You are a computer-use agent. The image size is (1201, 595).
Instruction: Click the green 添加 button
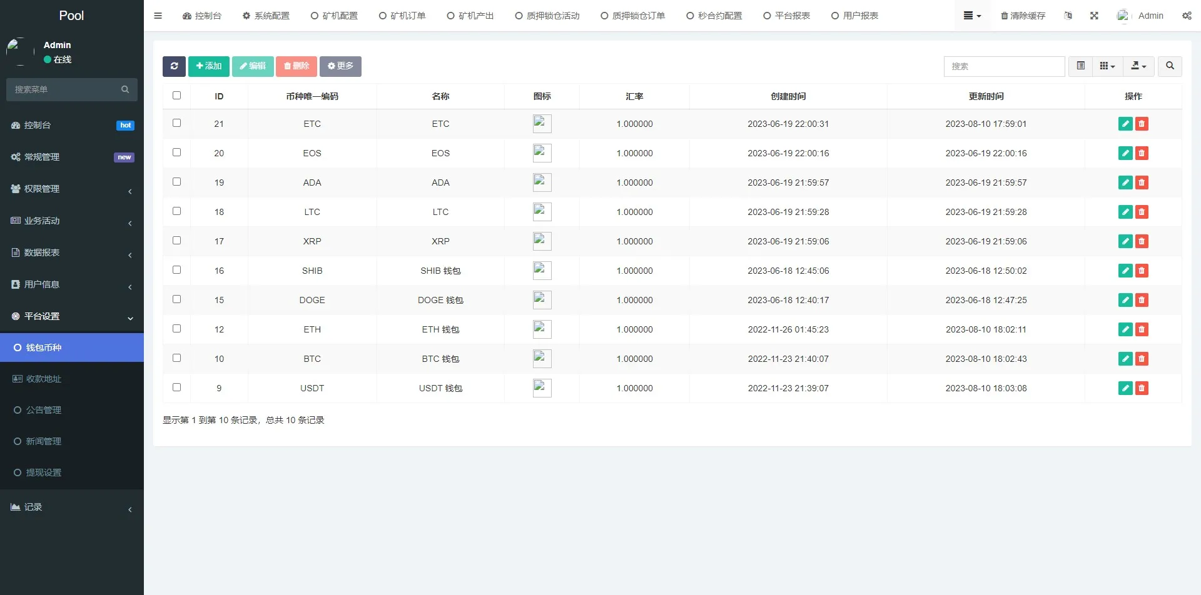point(209,66)
